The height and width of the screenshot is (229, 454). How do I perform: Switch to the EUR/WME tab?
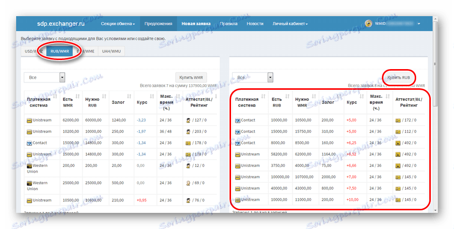pos(85,51)
